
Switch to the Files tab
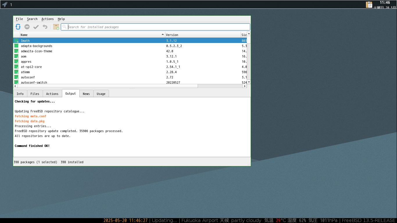pos(35,94)
